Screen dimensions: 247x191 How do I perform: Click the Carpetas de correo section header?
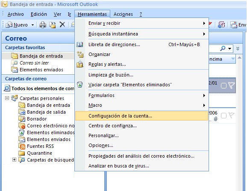coord(38,79)
